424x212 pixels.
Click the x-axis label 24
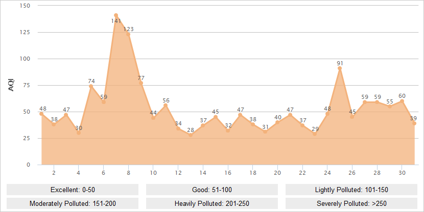(x=327, y=173)
